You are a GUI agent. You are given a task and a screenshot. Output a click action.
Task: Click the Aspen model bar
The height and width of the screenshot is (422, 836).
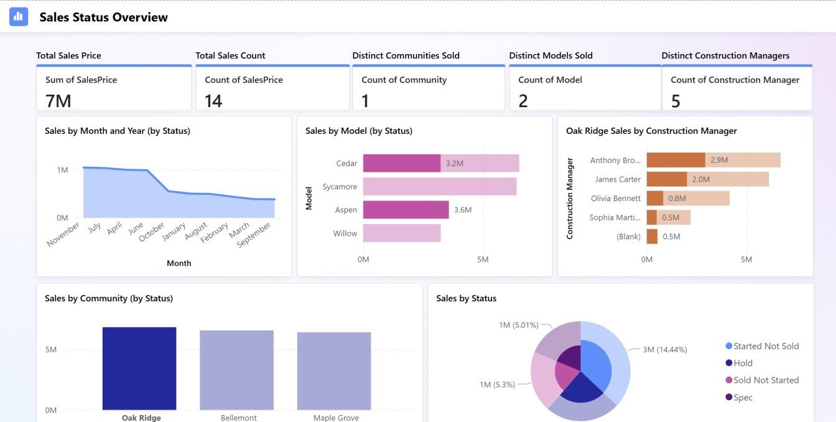click(406, 210)
